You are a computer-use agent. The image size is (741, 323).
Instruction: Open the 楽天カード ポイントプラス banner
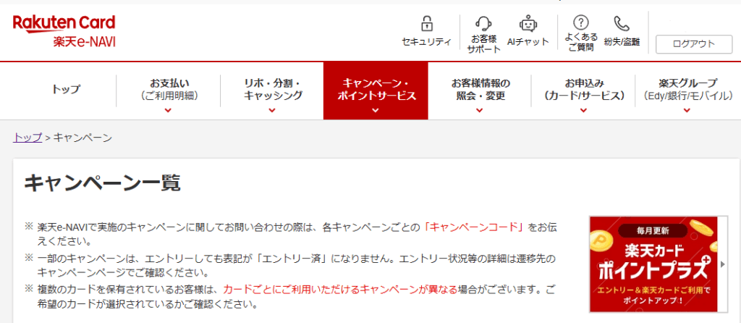[x=653, y=264]
